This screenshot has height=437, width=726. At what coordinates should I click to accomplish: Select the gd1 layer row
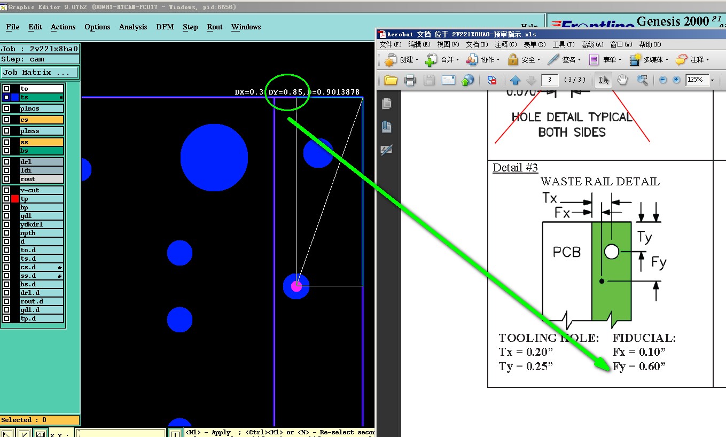click(x=42, y=216)
